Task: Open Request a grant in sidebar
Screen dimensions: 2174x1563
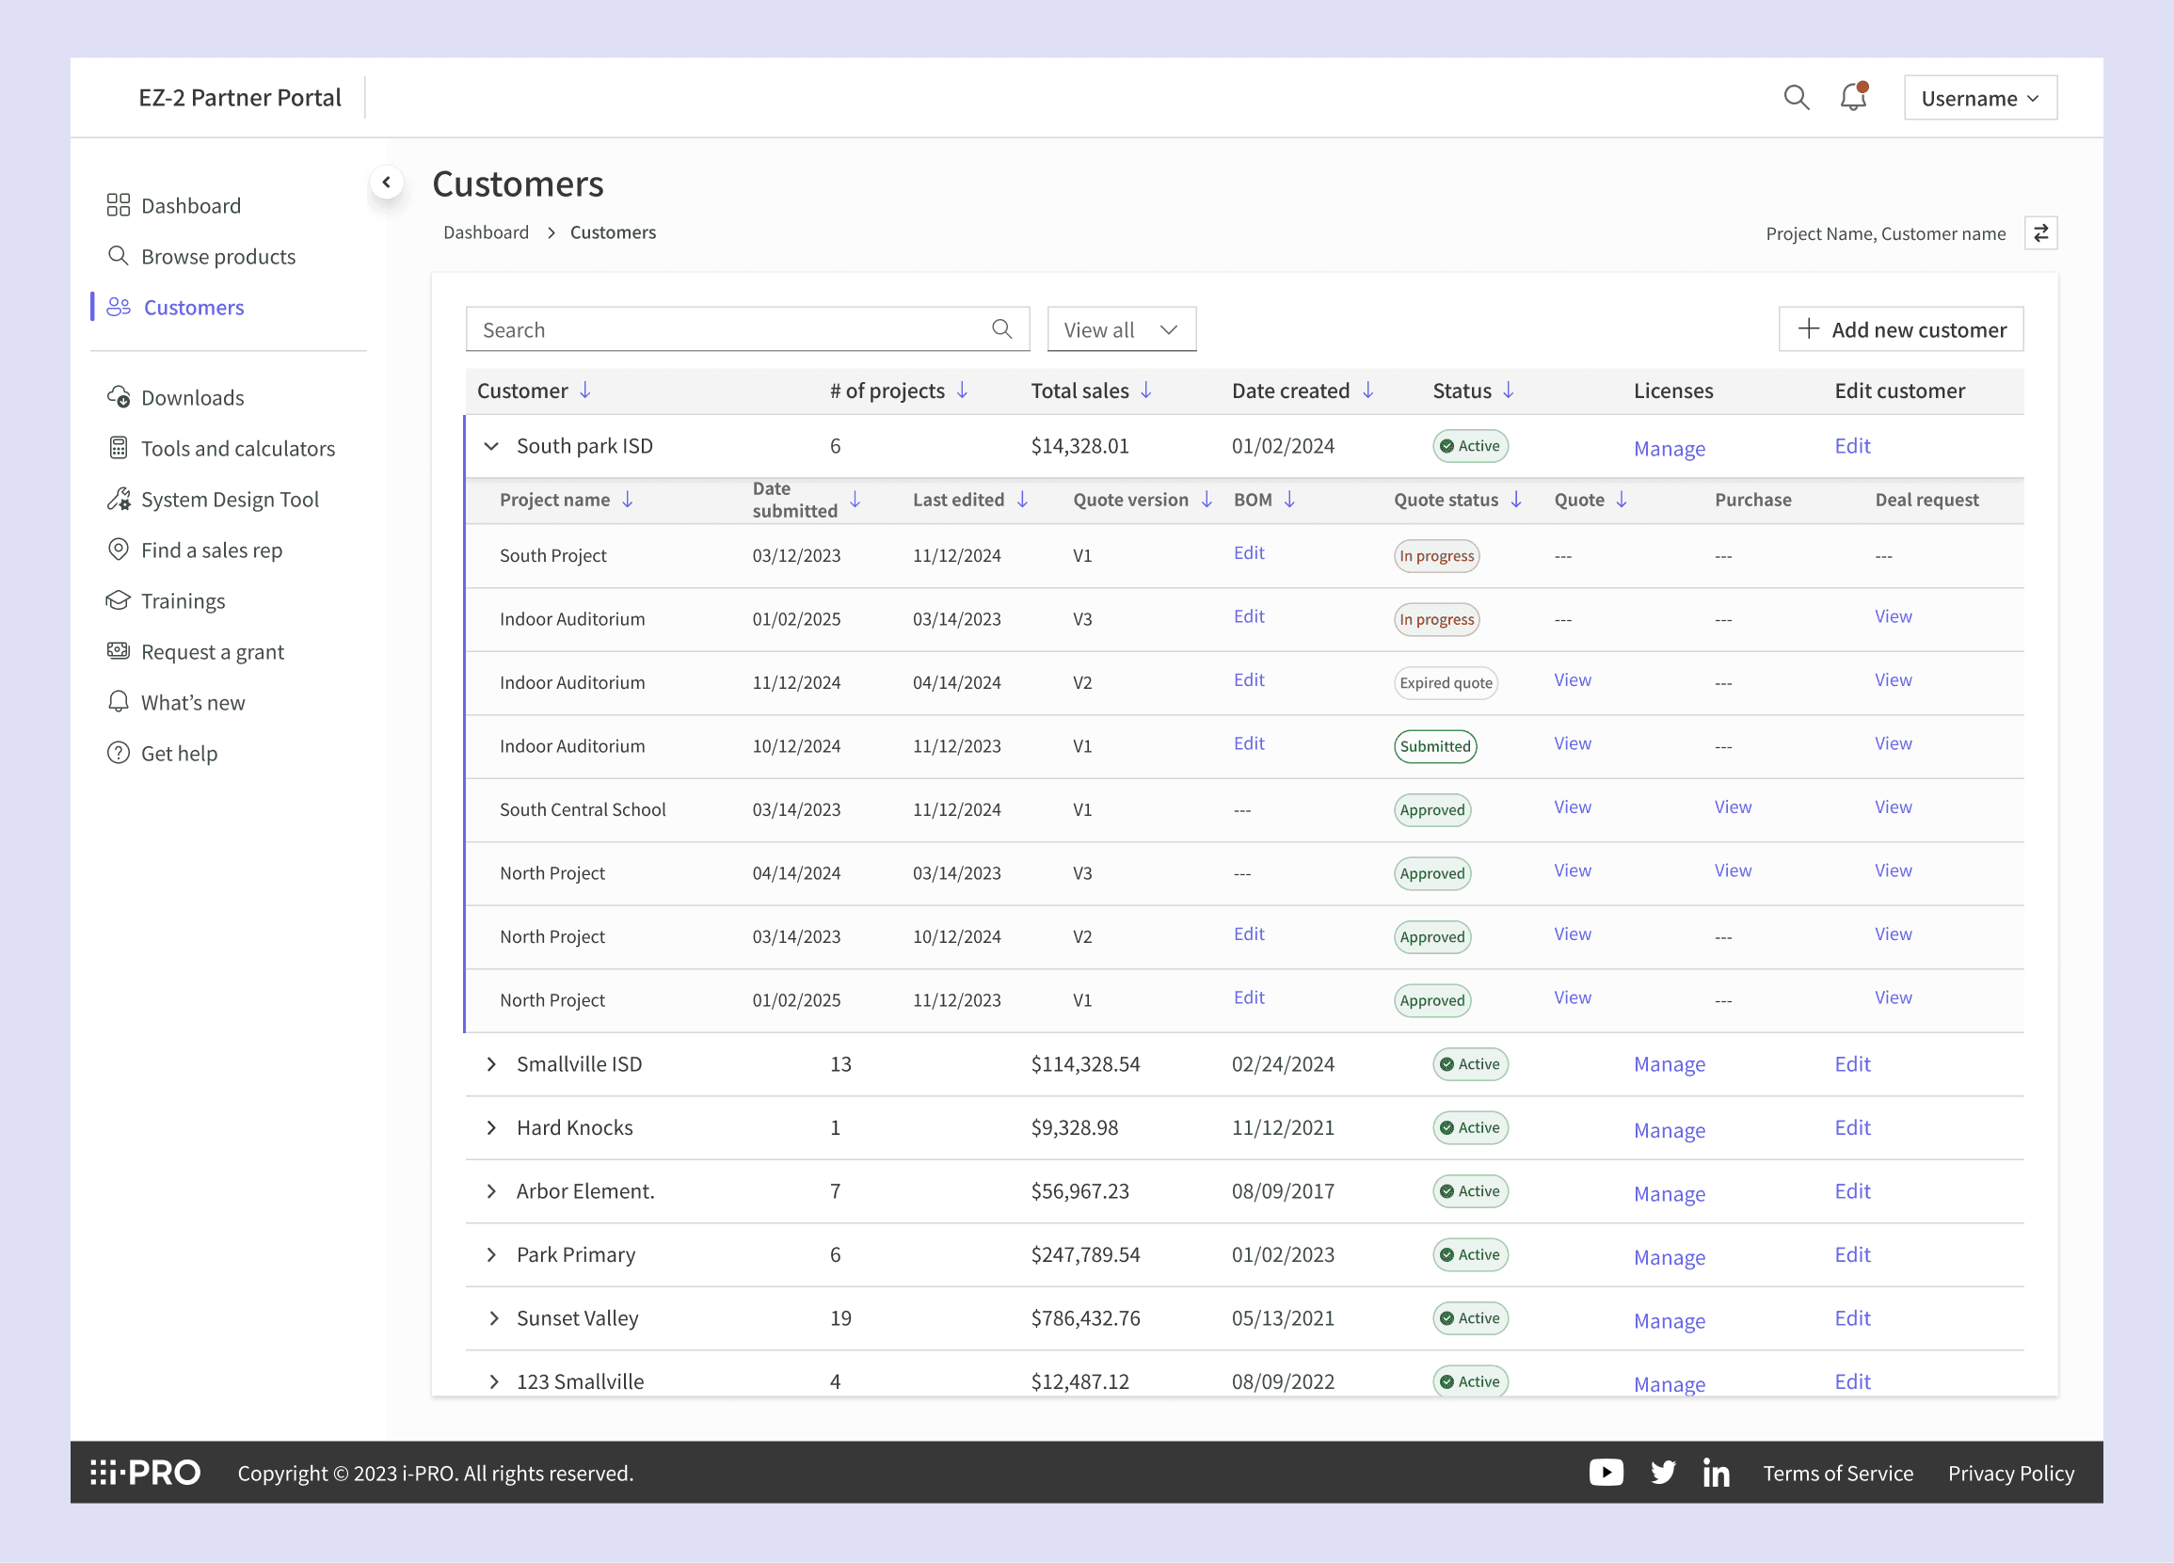Action: tap(212, 652)
